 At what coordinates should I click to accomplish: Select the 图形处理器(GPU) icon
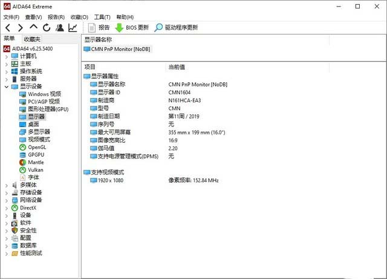23,109
